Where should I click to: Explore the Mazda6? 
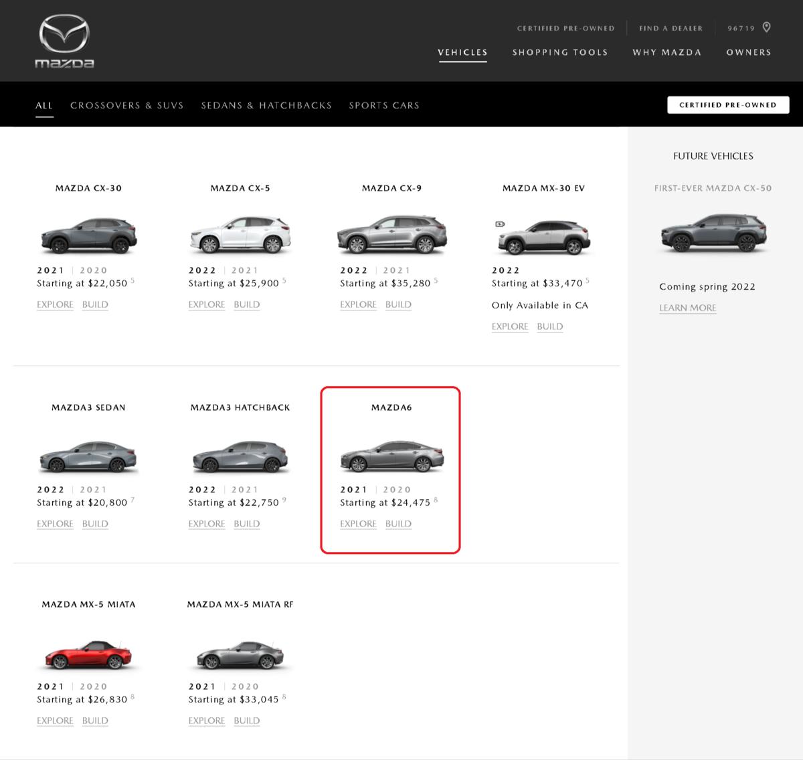pyautogui.click(x=358, y=524)
